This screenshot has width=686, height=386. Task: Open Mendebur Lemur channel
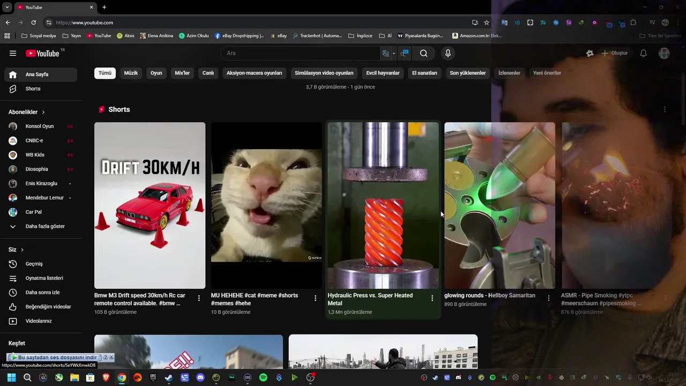pos(41,198)
